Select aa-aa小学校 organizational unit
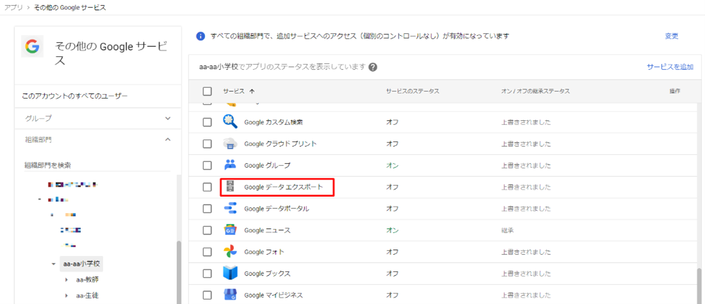Screen dimensions: 705x304 [x=81, y=264]
